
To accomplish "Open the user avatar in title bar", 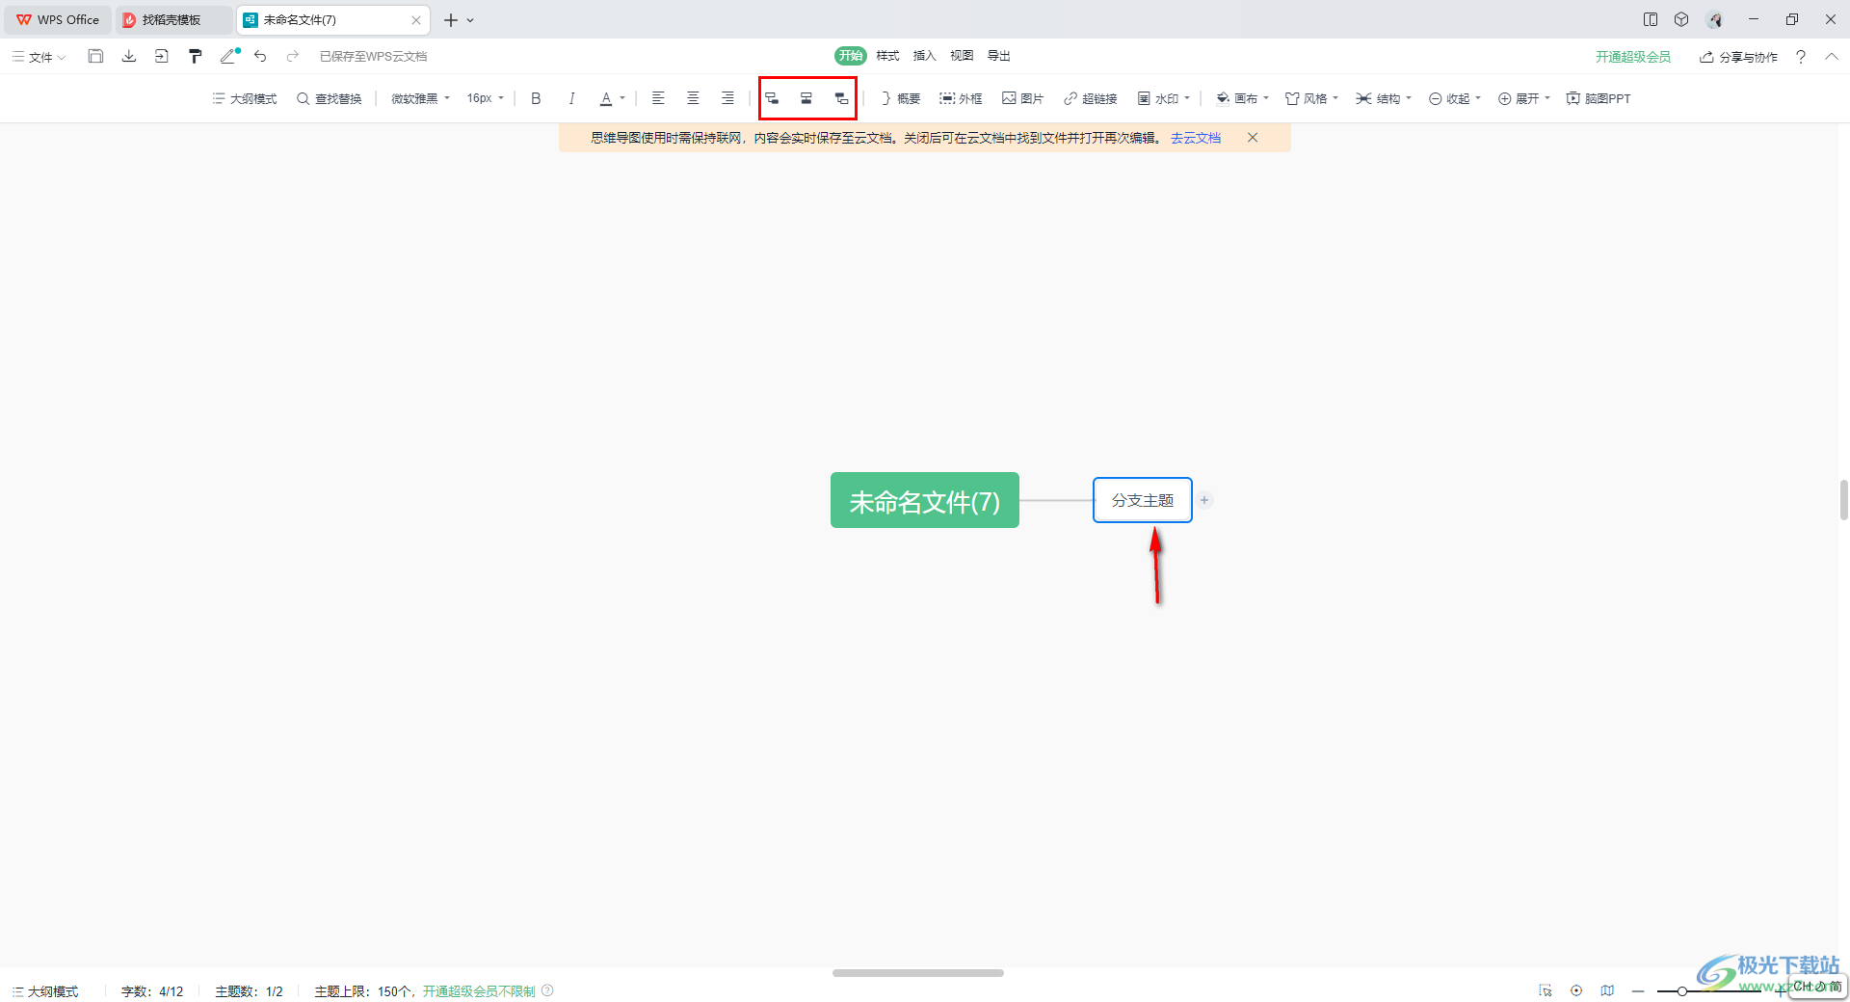I will pos(1715,19).
